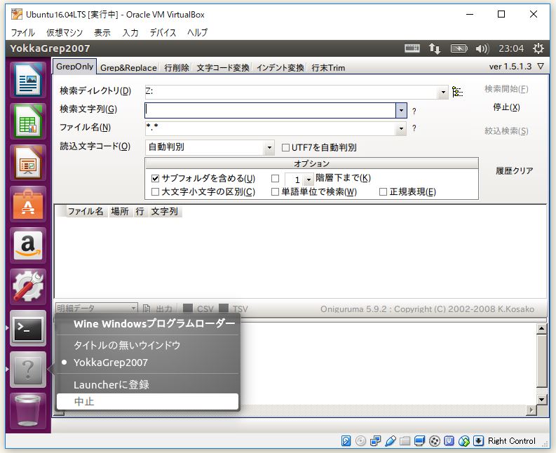Open the sound volume indicator
Screen dimensions: 556x453
pyautogui.click(x=482, y=48)
